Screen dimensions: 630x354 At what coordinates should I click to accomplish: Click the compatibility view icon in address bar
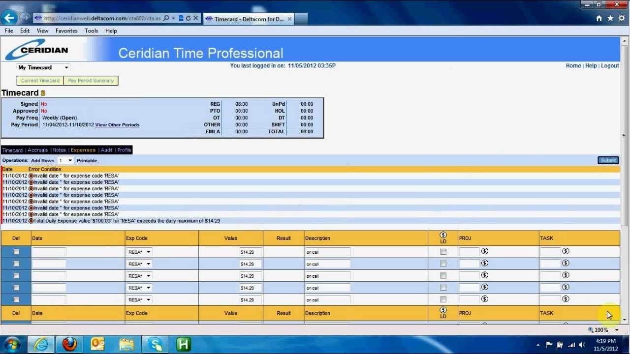(x=181, y=18)
